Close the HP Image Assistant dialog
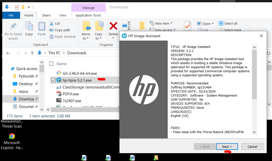 [x=261, y=36]
